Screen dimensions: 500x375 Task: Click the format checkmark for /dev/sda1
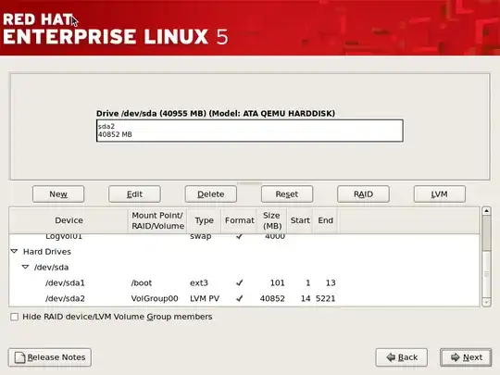point(240,282)
